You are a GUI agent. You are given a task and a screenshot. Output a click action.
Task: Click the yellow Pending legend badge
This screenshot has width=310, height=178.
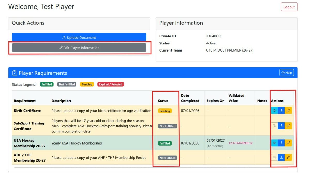pos(87,84)
